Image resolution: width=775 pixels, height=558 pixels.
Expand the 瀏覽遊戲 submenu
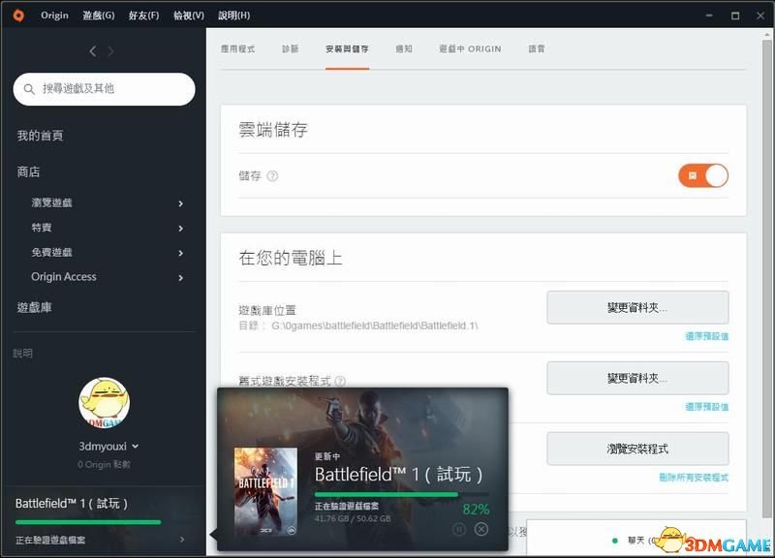tap(180, 203)
